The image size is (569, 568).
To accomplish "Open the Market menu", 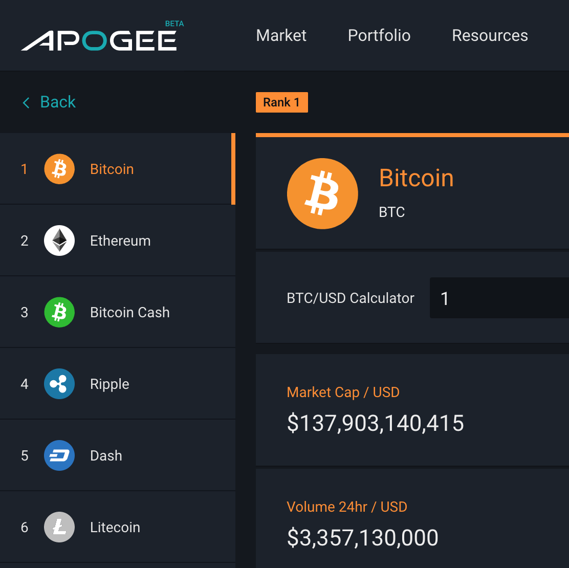I will point(281,35).
